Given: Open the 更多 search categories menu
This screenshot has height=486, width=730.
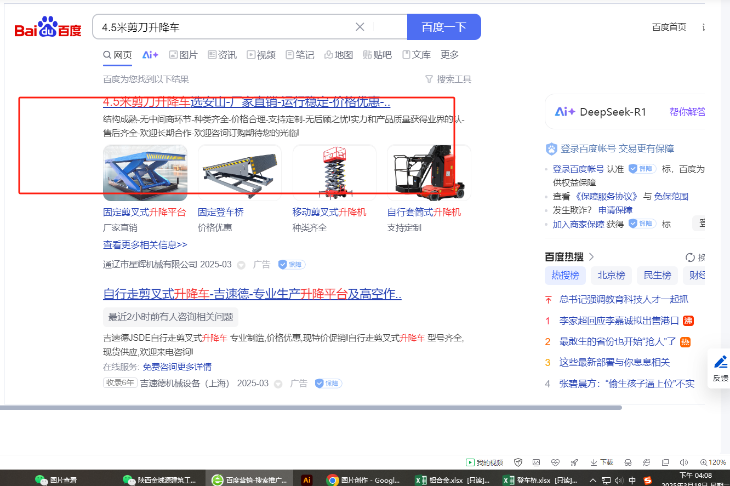Looking at the screenshot, I should coord(450,55).
